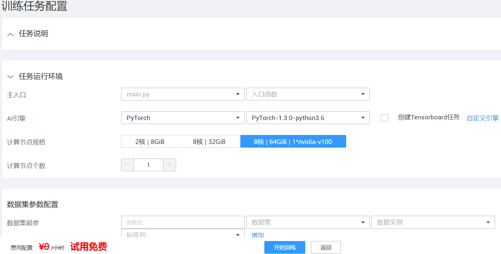Expand the 任务运行环境 section chevron

pos(10,77)
